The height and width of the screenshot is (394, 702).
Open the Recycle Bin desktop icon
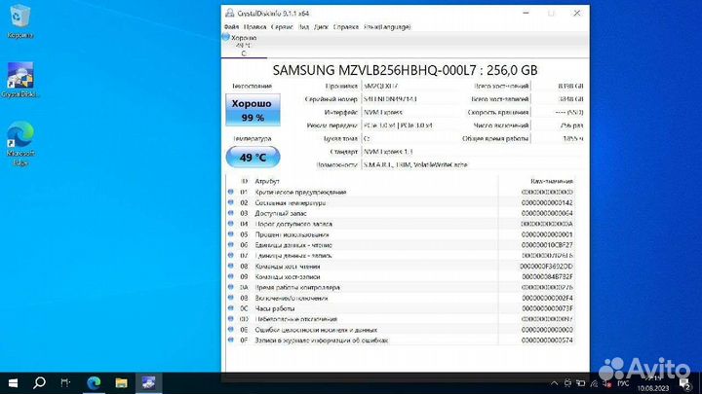(x=20, y=21)
